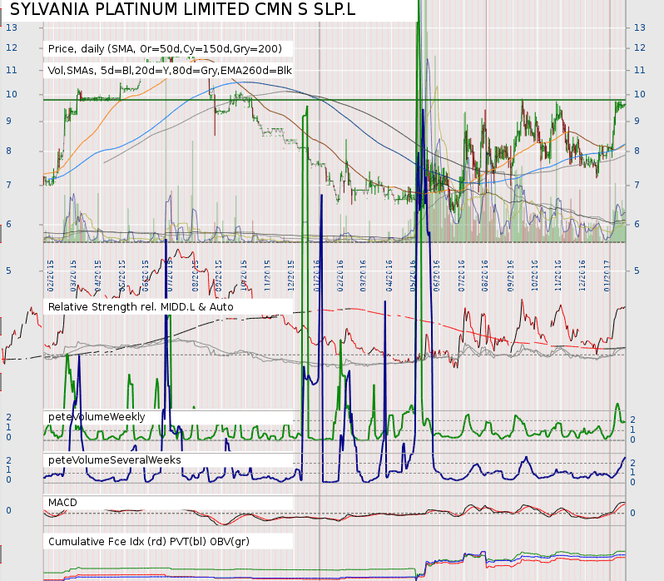Select the 09/2016 date label
Viewport: 664px width, 581px height.
510,276
